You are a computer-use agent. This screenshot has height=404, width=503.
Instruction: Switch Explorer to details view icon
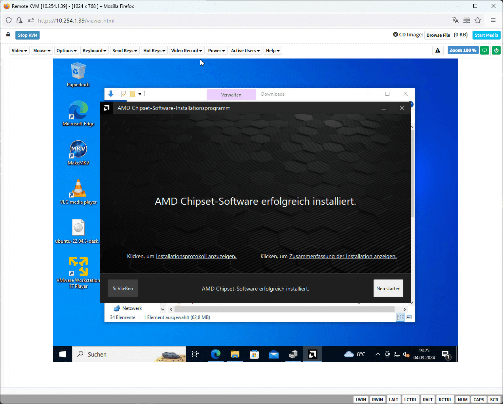[x=400, y=317]
